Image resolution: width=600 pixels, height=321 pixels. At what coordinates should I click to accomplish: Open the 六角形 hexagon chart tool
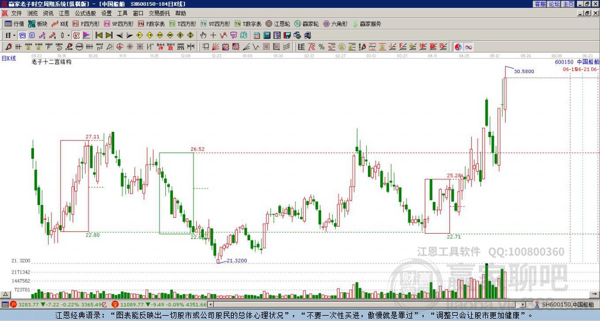click(335, 23)
